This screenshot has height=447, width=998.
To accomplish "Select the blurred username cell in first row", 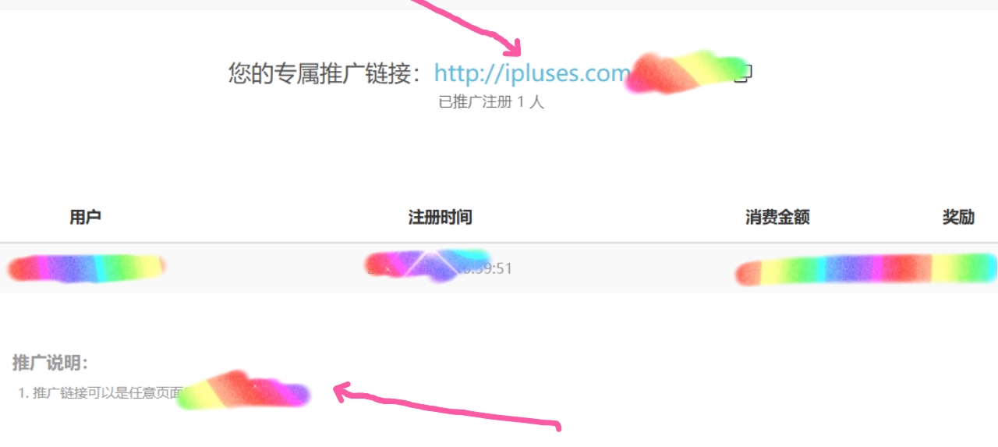I will [x=87, y=268].
